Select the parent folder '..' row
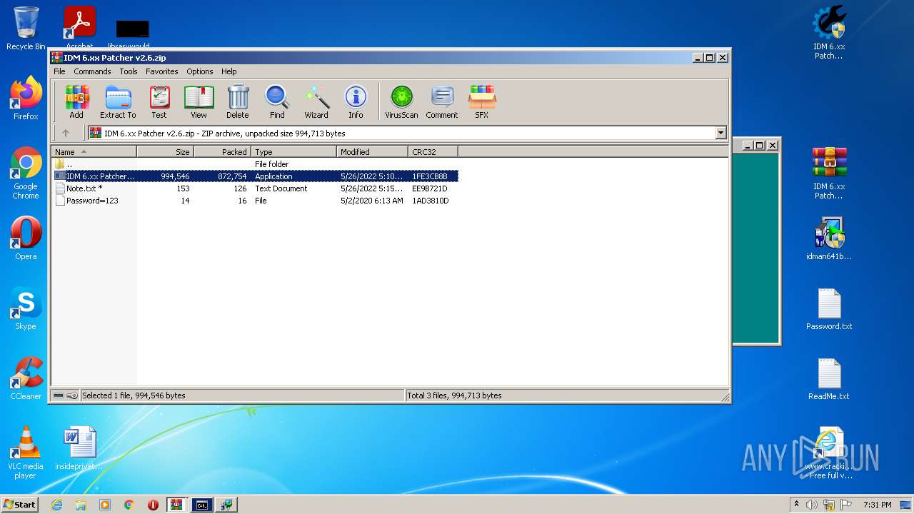This screenshot has width=914, height=514. tap(255, 164)
